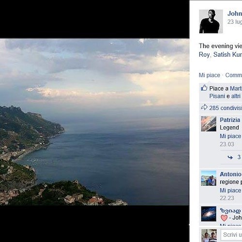
Task: View the 285 condivisioni shares list
Action: tap(226, 108)
